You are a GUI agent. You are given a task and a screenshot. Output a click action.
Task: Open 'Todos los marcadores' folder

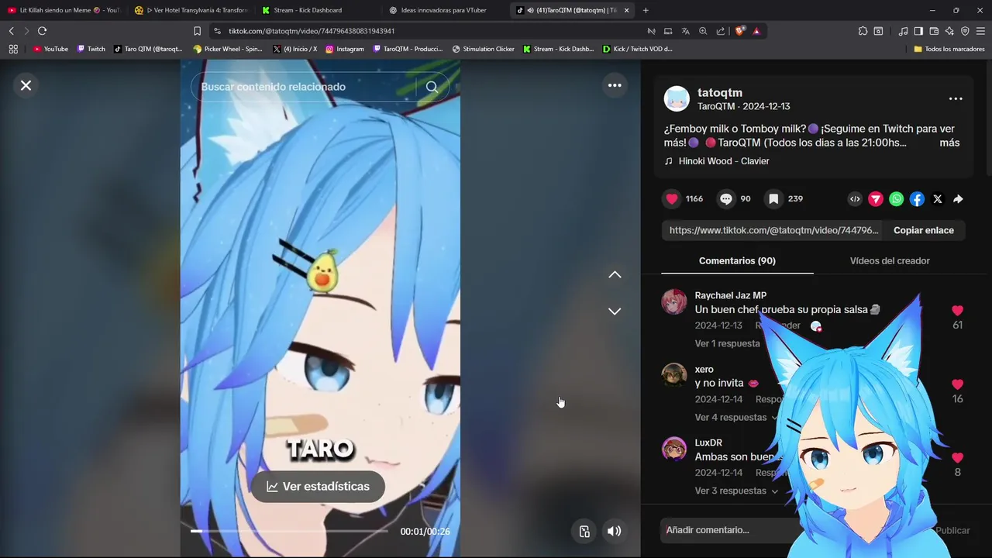pos(949,49)
